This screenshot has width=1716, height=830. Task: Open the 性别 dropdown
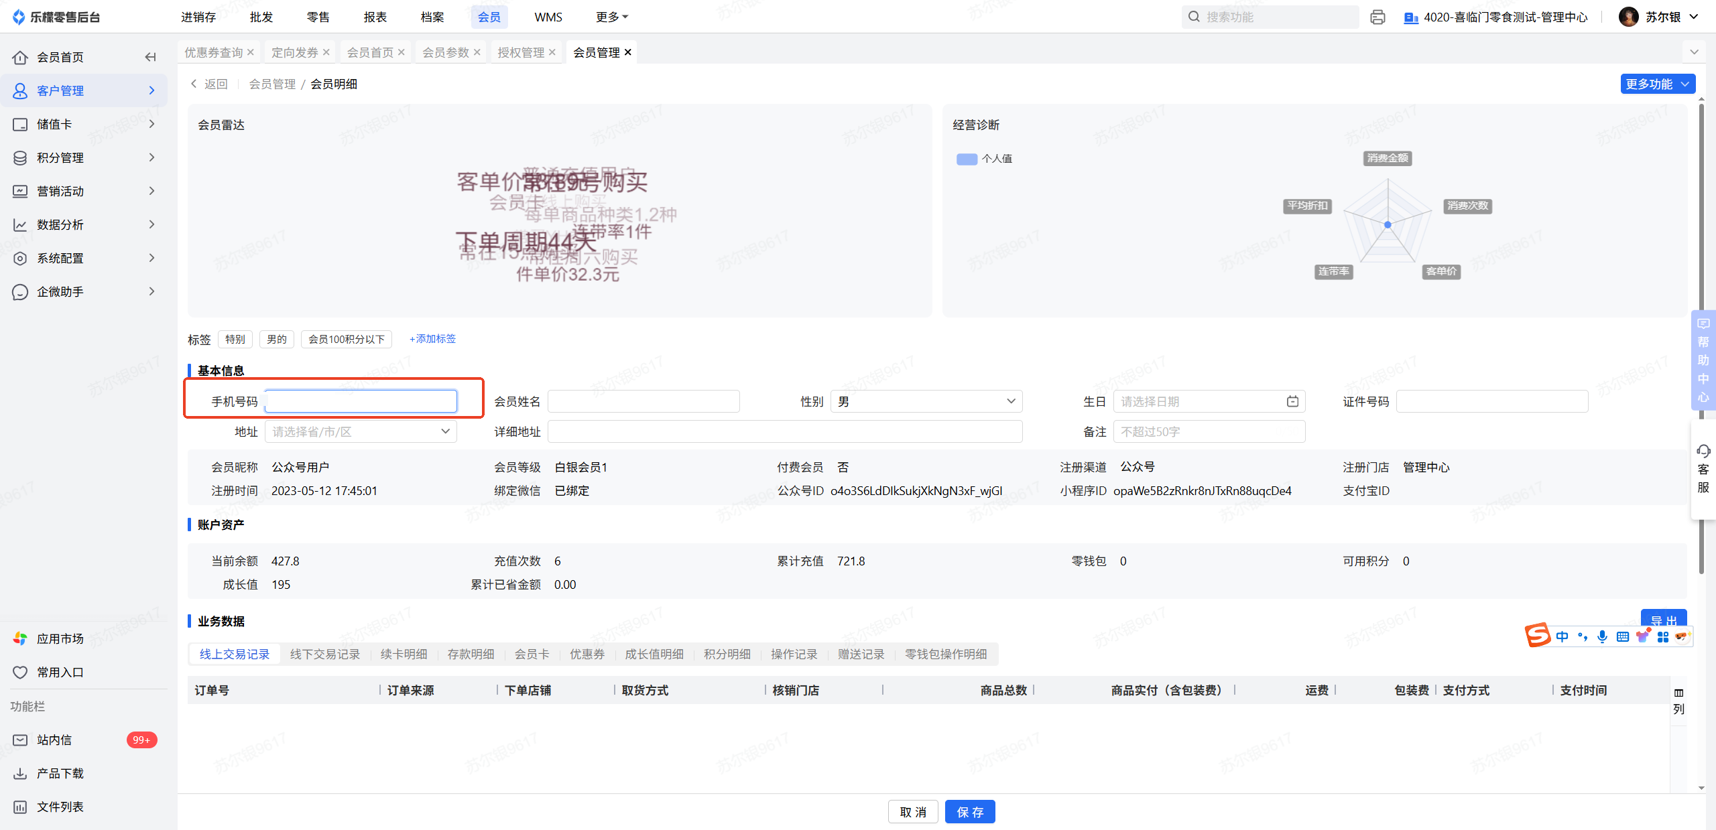[926, 401]
